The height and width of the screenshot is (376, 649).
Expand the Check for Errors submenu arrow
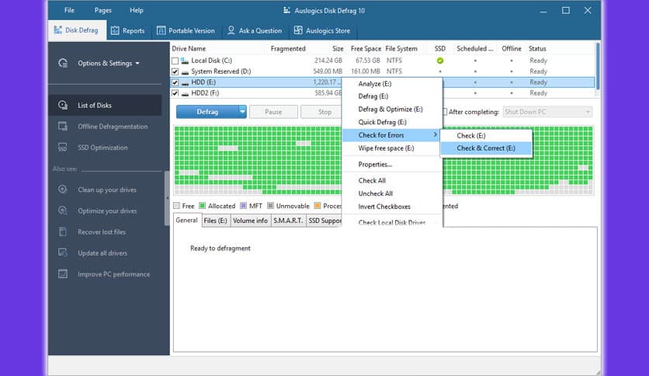pos(435,134)
